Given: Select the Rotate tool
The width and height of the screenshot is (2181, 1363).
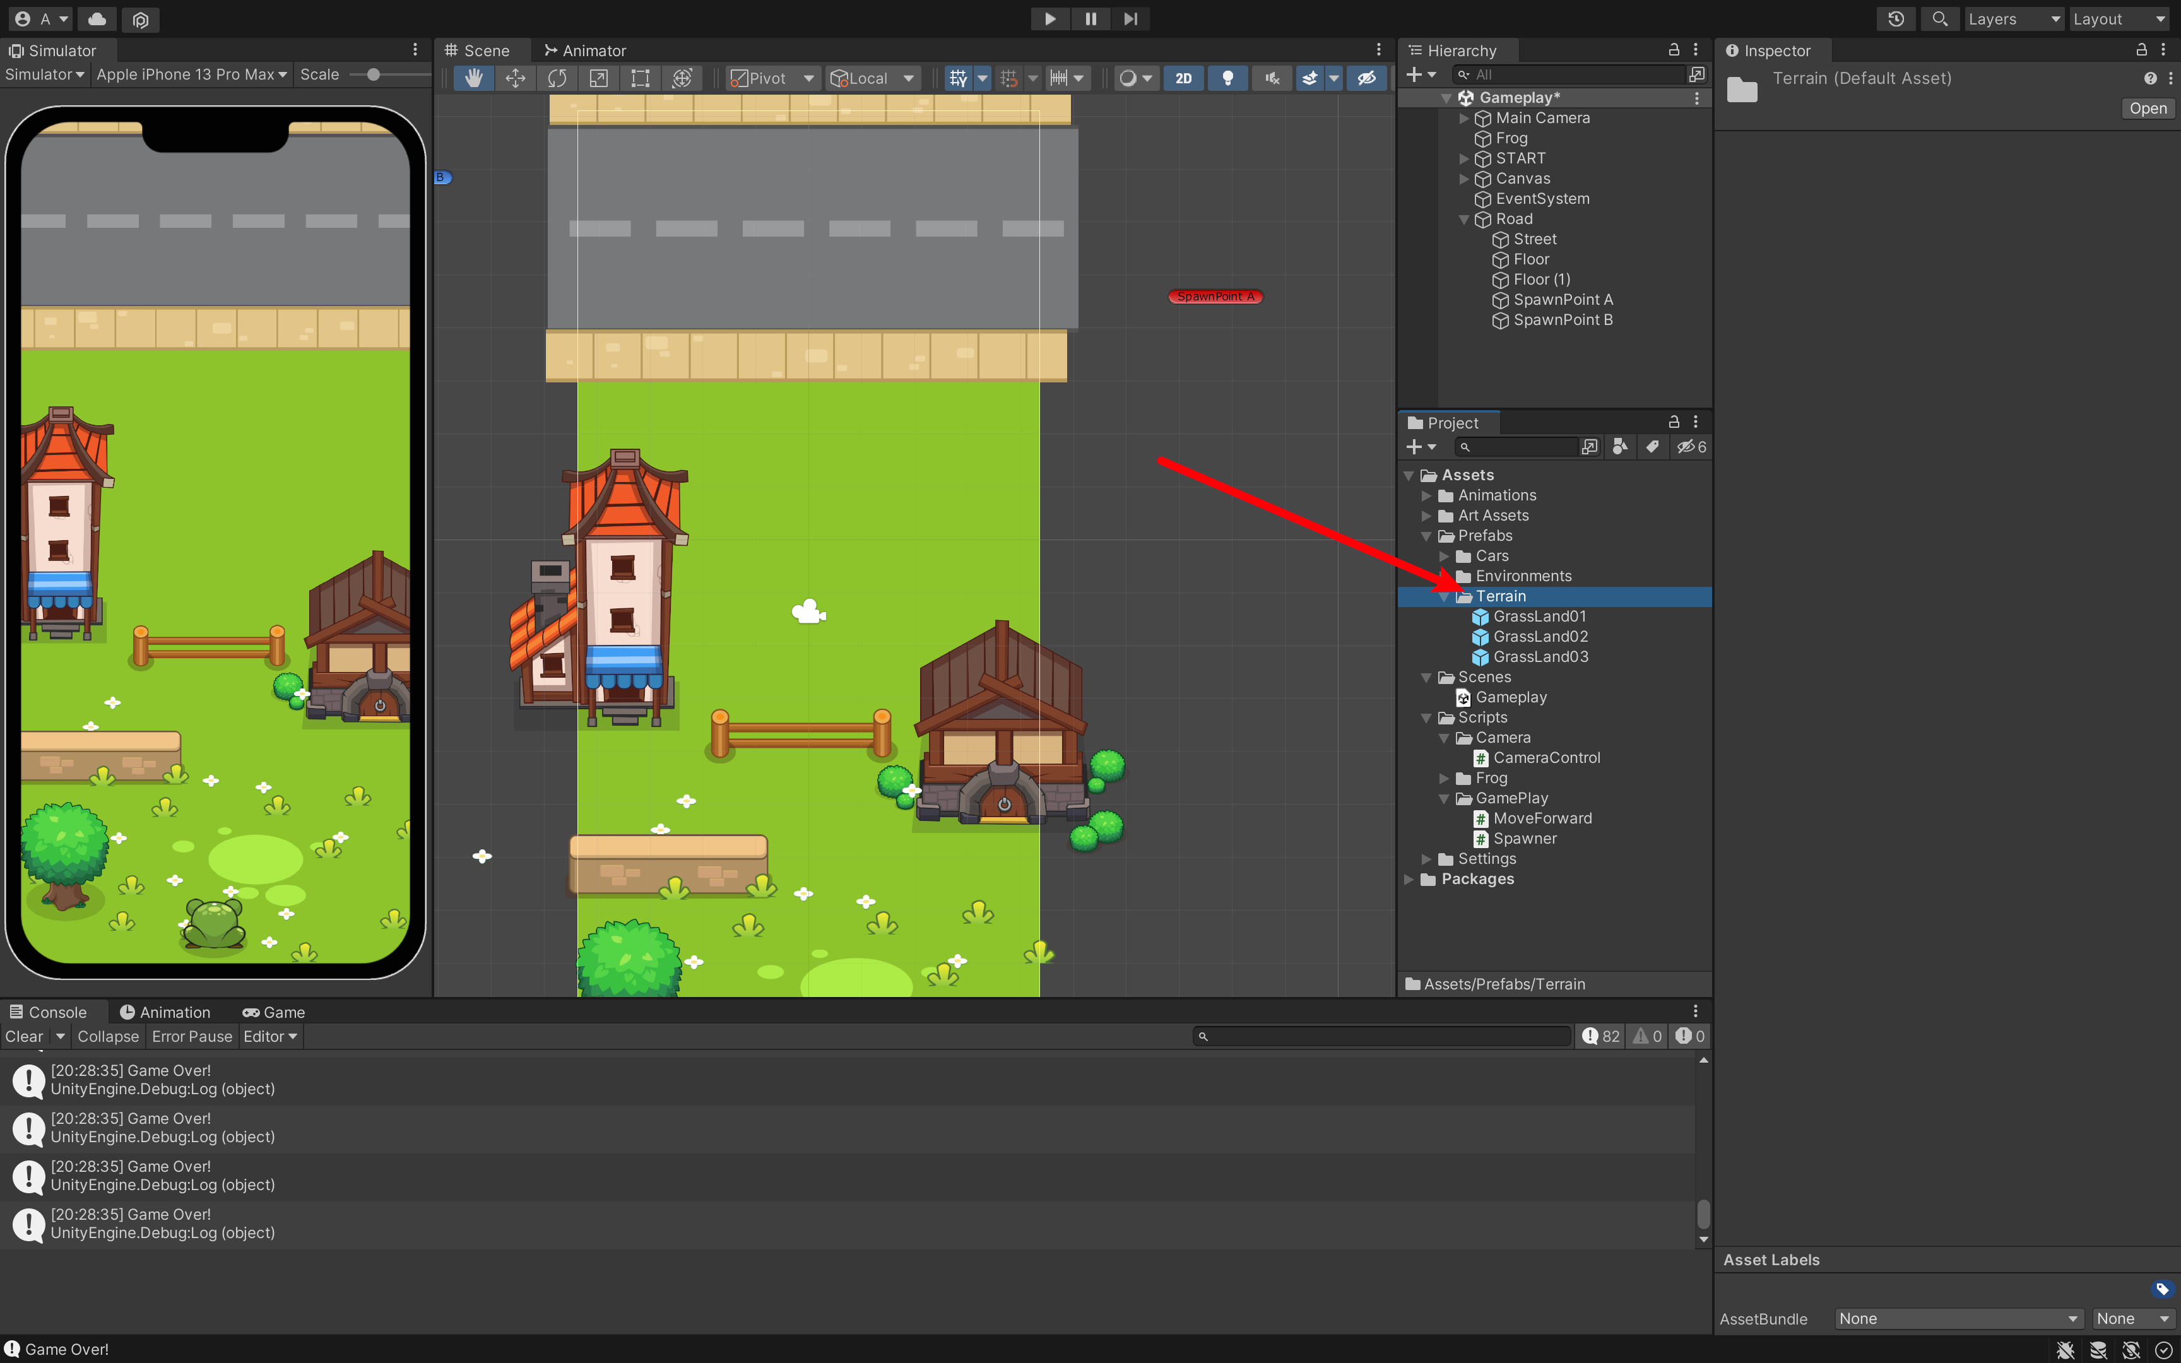Looking at the screenshot, I should pos(557,78).
